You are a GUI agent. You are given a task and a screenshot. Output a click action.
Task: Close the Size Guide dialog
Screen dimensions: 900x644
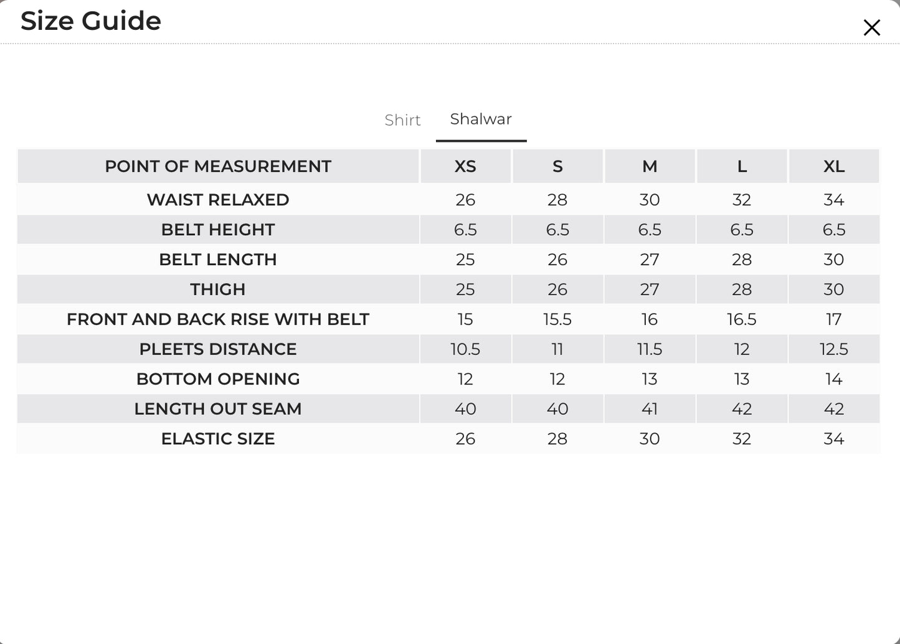(x=871, y=27)
